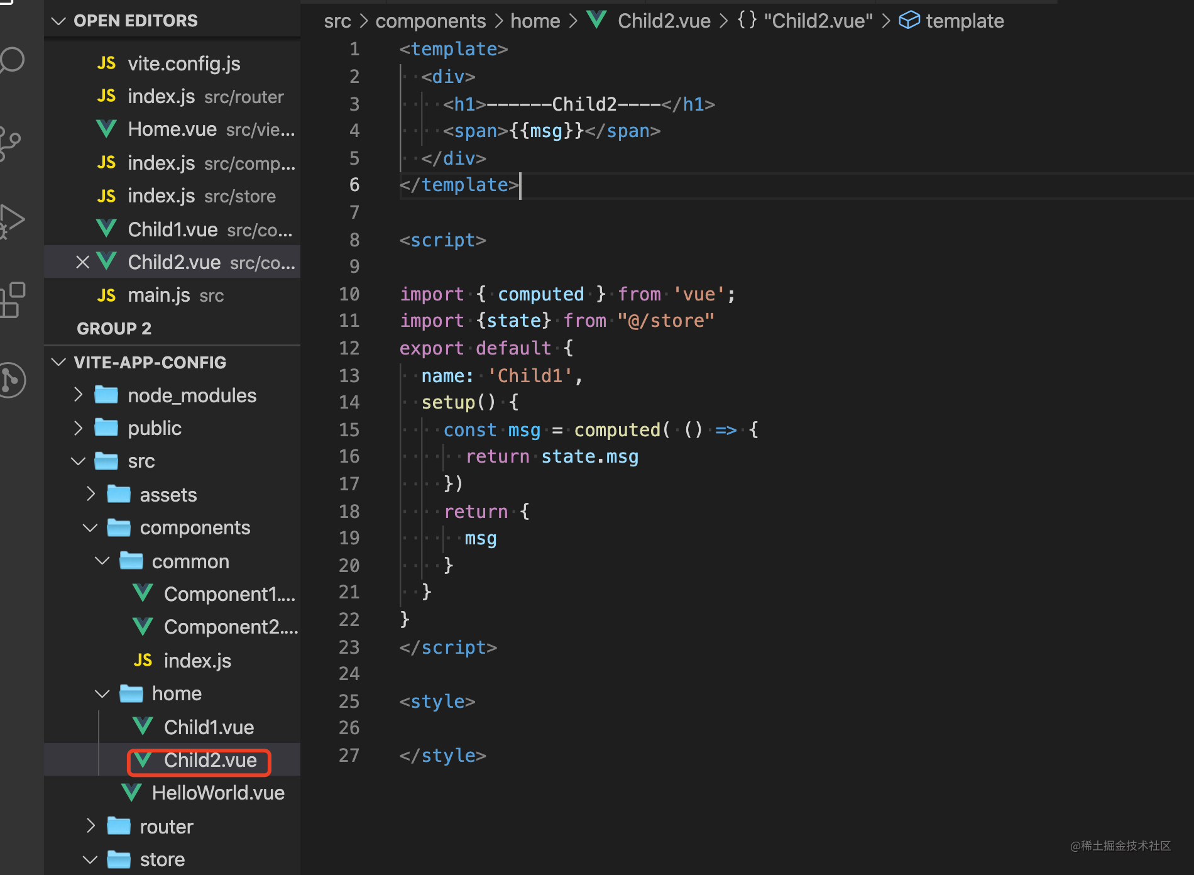Click the Vue icon beside Component1 file
This screenshot has width=1194, height=875.
click(x=143, y=593)
